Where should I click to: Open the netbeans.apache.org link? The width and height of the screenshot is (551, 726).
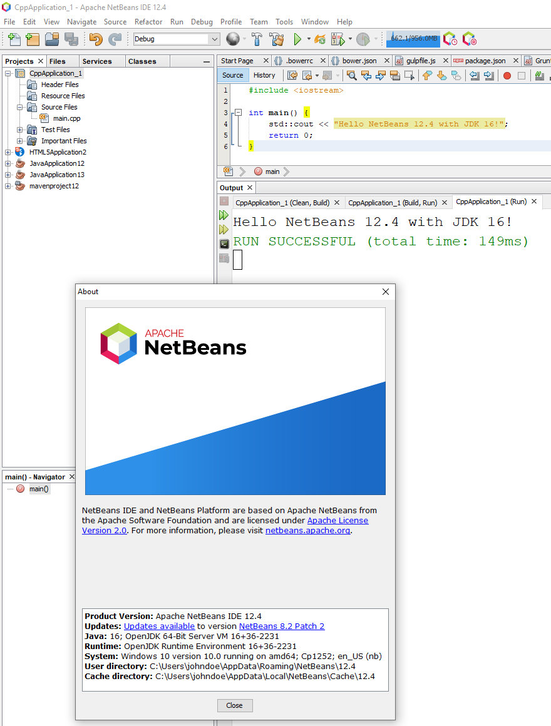pyautogui.click(x=307, y=531)
